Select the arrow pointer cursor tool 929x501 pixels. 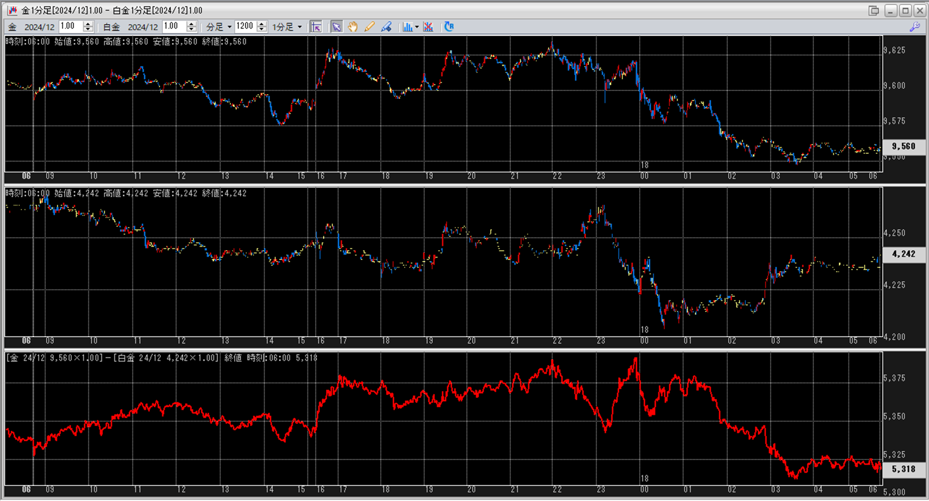click(x=337, y=27)
